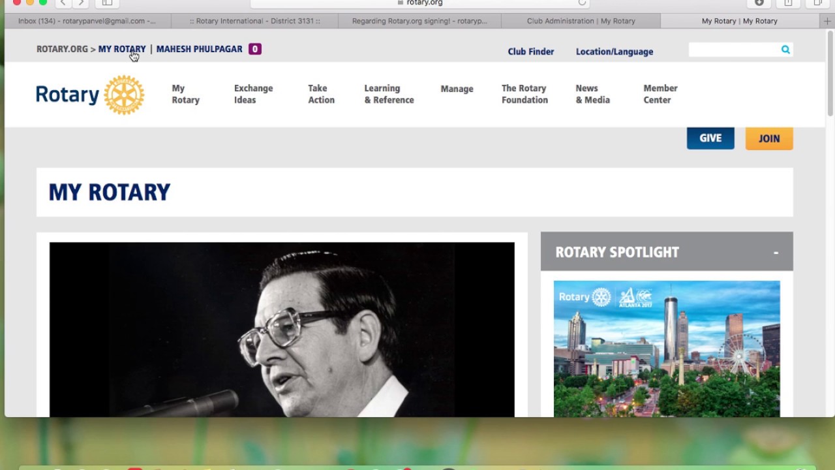The height and width of the screenshot is (470, 835).
Task: Open the Take Action menu
Action: [321, 94]
